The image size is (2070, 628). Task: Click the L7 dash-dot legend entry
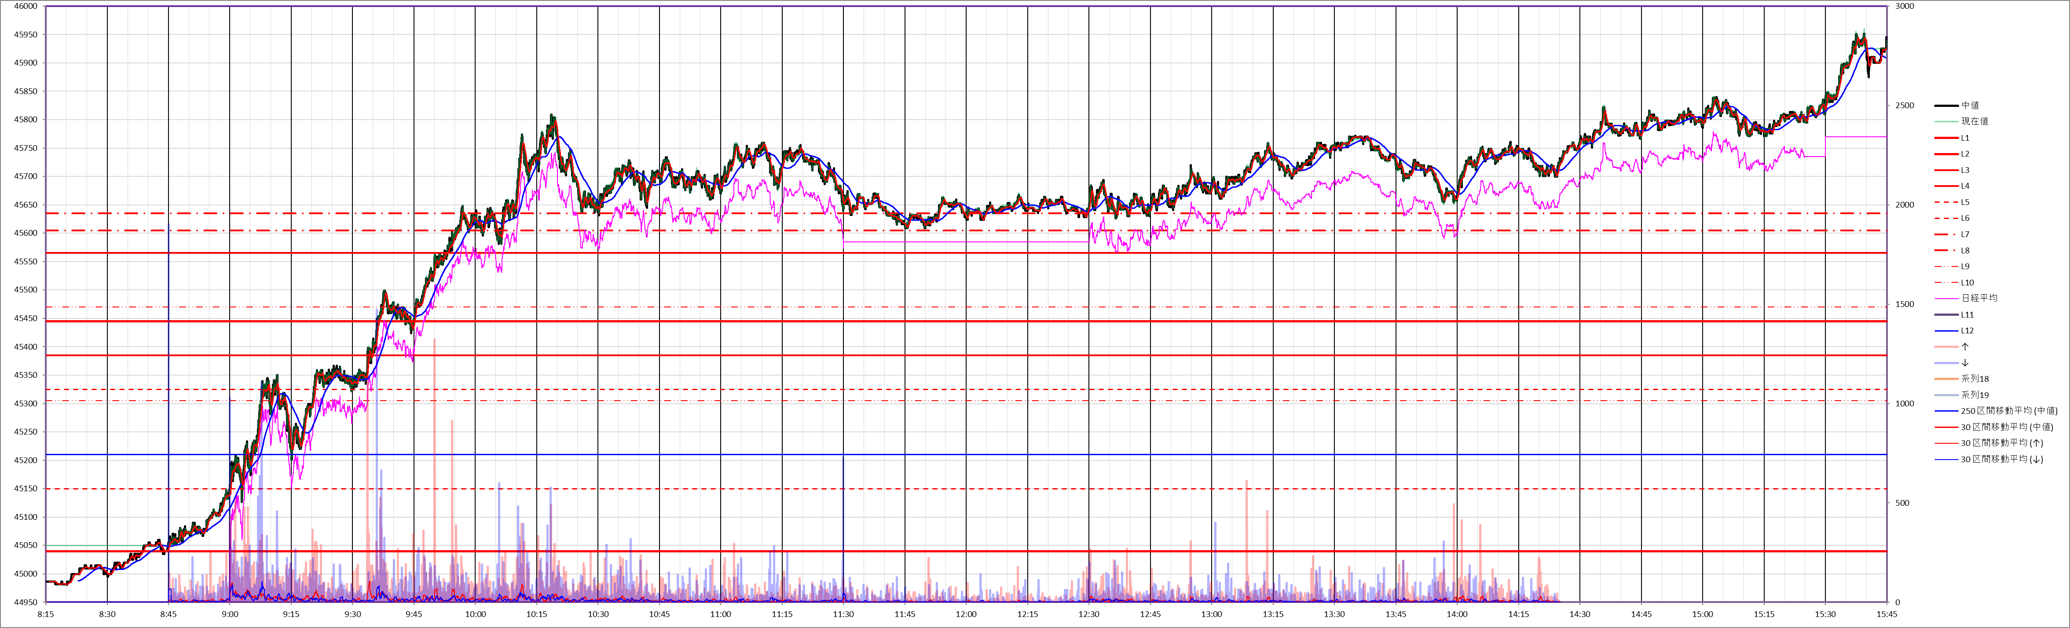[1965, 234]
